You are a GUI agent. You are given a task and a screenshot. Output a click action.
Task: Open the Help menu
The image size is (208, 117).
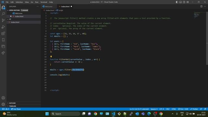[51, 2]
